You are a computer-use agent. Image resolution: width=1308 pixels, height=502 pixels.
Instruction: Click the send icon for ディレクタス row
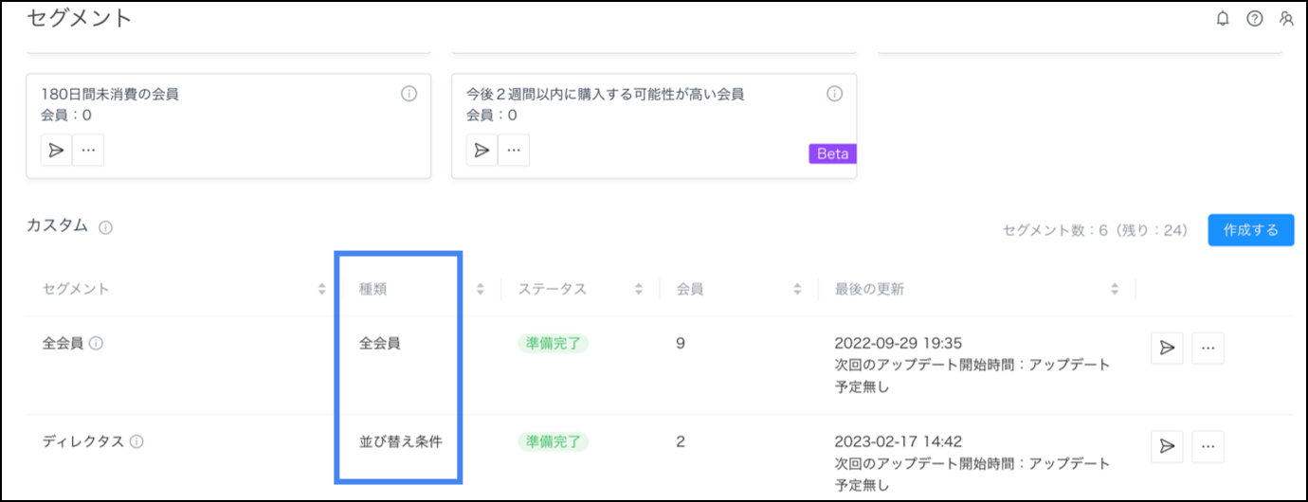(x=1167, y=446)
